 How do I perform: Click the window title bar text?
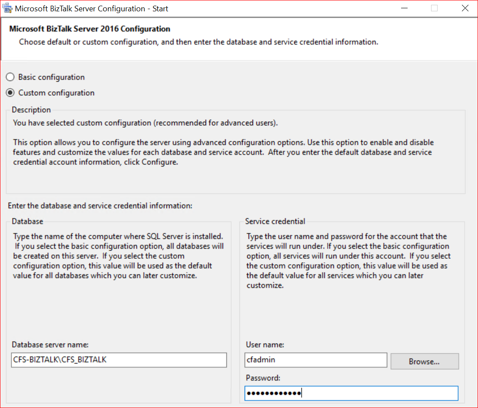(91, 8)
